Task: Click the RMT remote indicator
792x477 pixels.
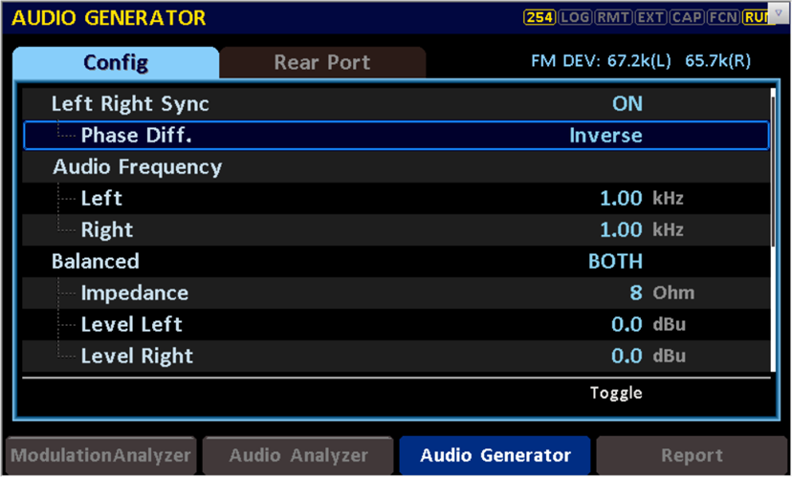Action: 612,17
